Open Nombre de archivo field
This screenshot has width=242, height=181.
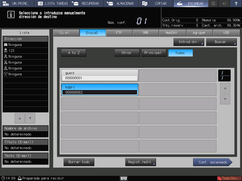click(x=25, y=132)
